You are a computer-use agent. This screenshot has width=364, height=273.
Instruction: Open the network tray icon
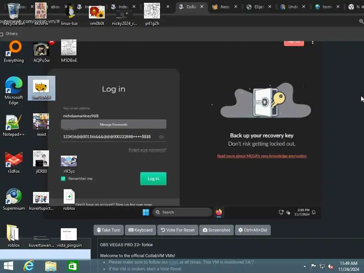click(322, 266)
